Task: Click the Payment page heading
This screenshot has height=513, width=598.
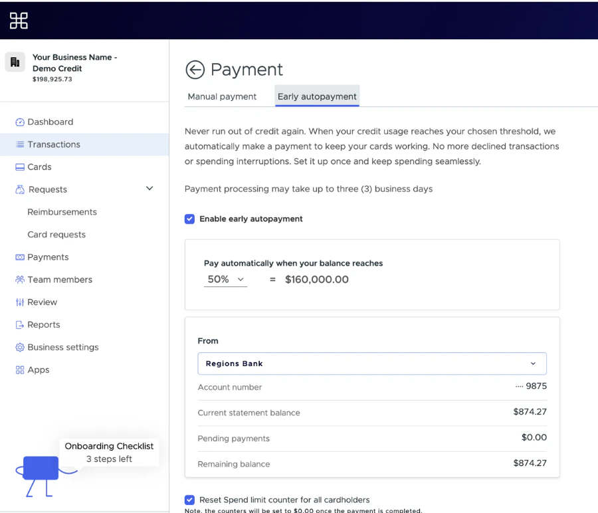Action: pos(247,70)
